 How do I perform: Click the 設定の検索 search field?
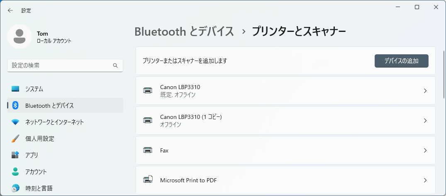tap(65, 65)
